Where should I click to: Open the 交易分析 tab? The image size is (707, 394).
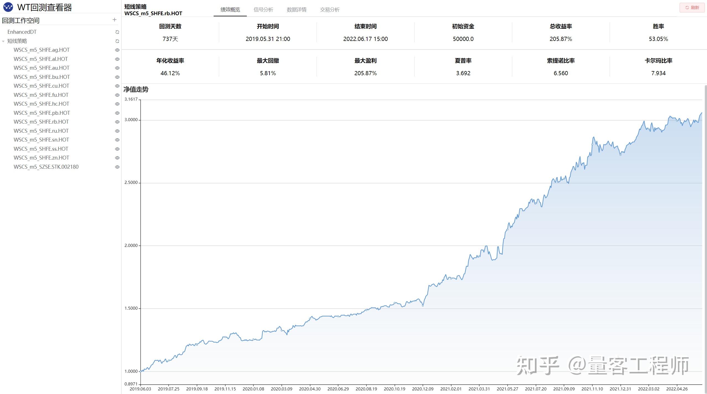tap(330, 10)
